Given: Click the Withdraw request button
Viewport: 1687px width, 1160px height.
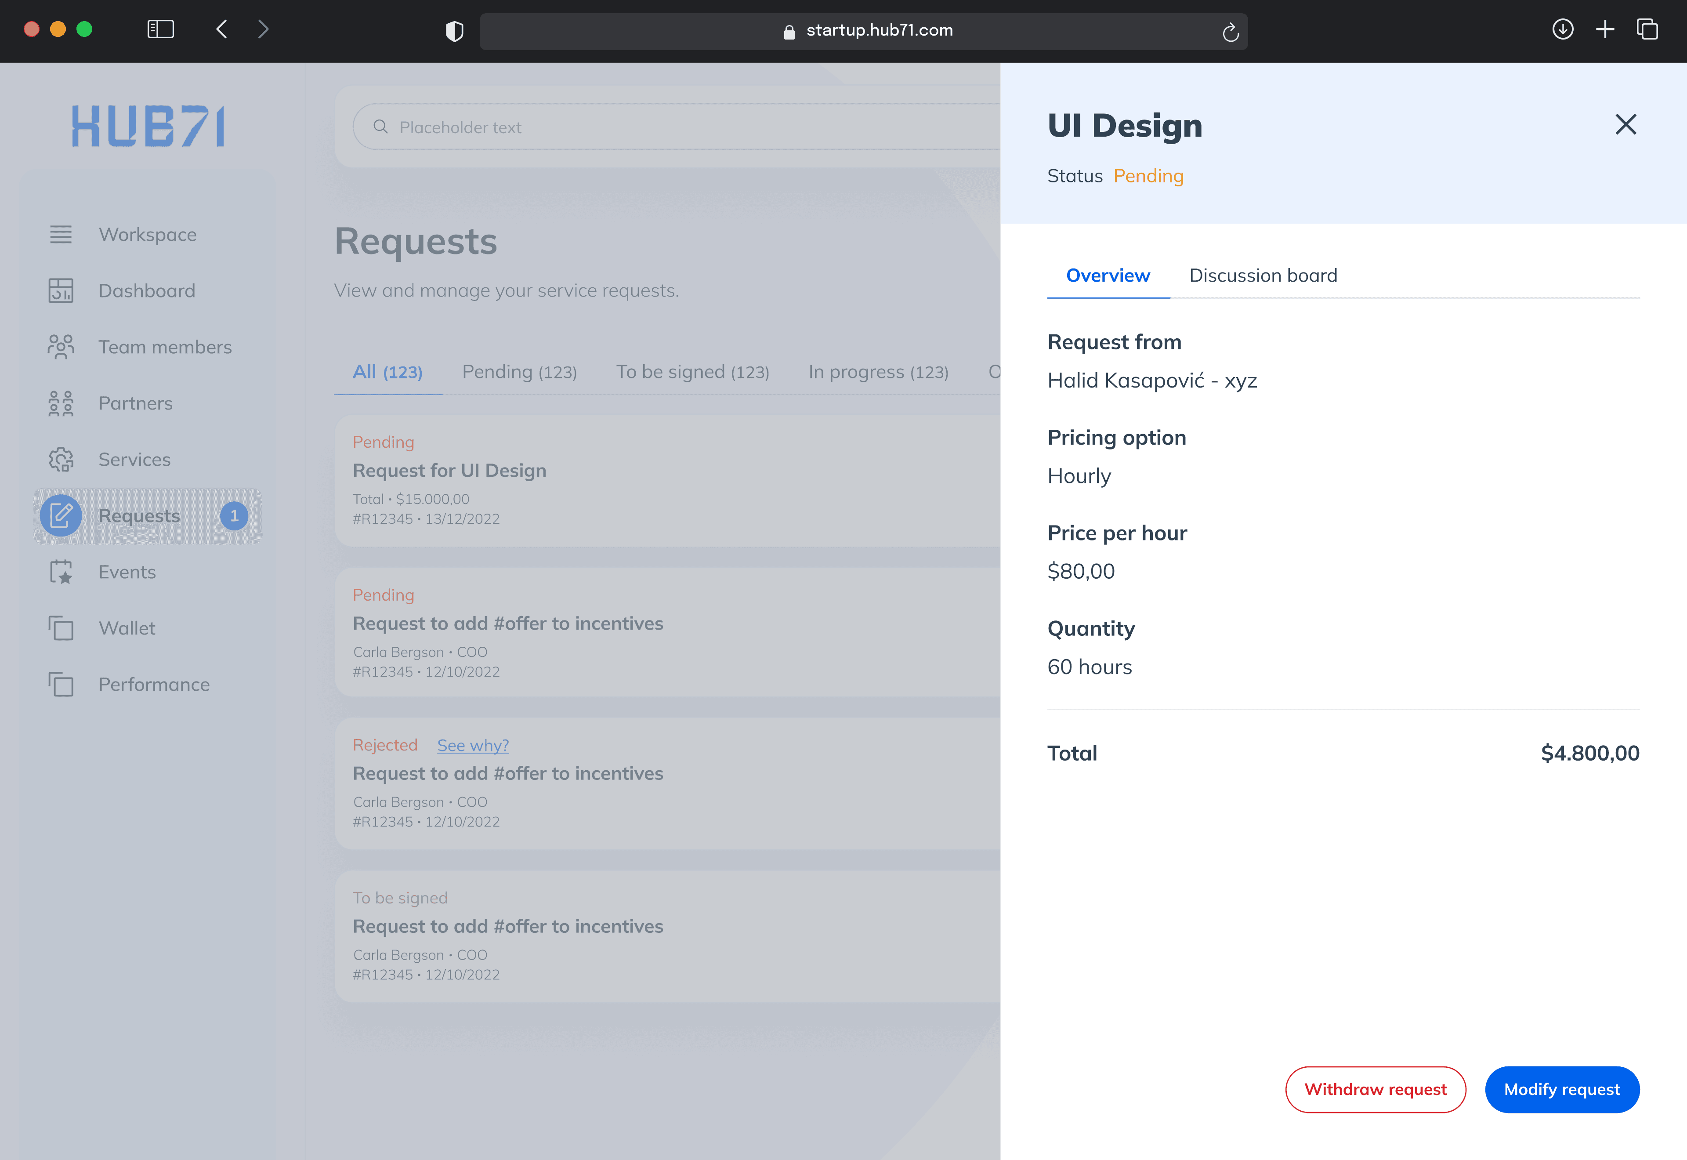Looking at the screenshot, I should [x=1375, y=1089].
